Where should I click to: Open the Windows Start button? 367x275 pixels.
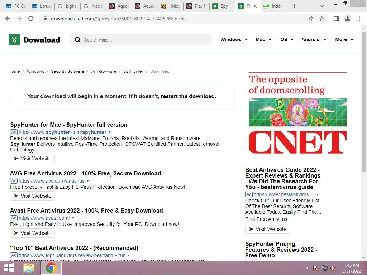tap(9, 268)
